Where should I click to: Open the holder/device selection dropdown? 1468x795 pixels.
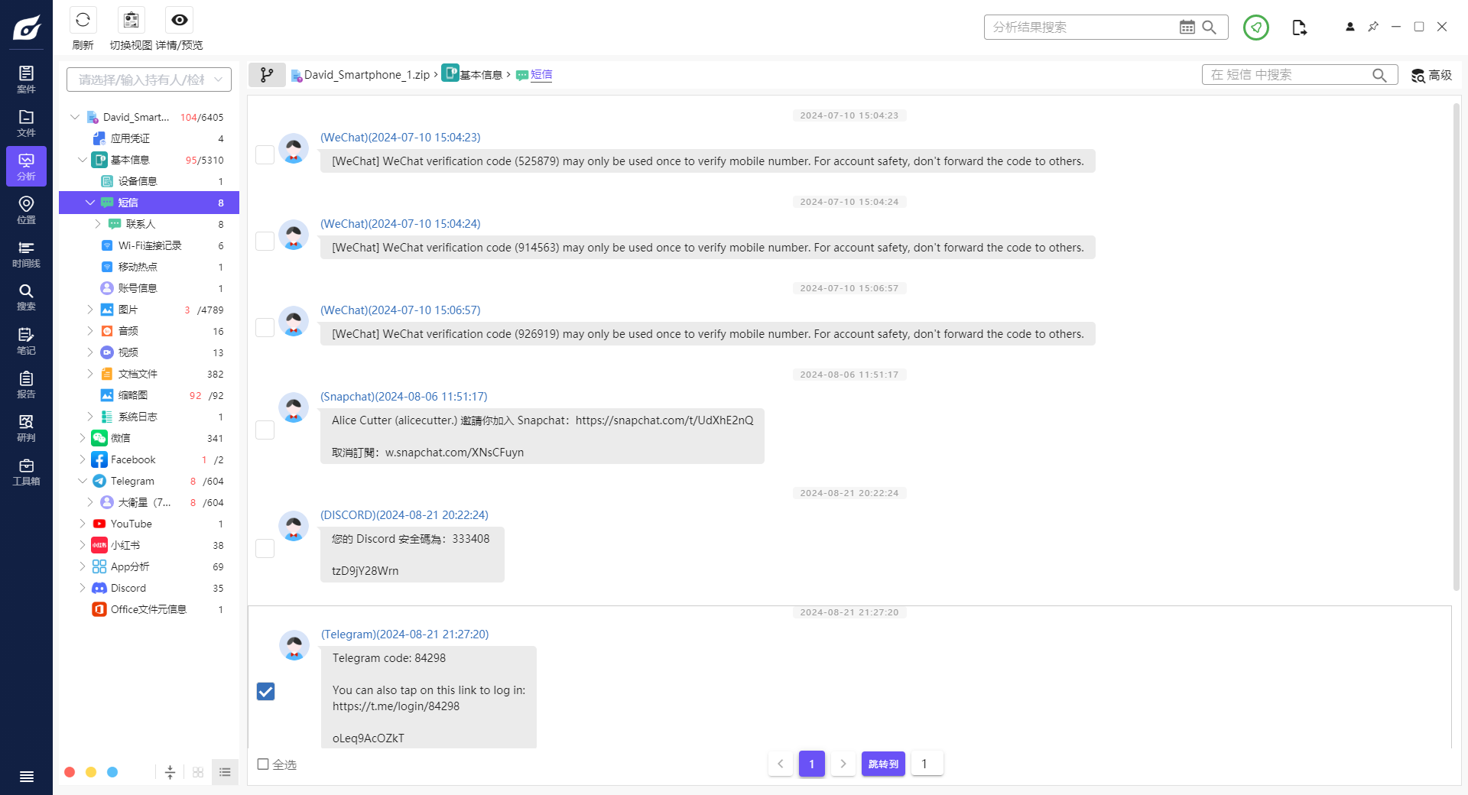149,79
